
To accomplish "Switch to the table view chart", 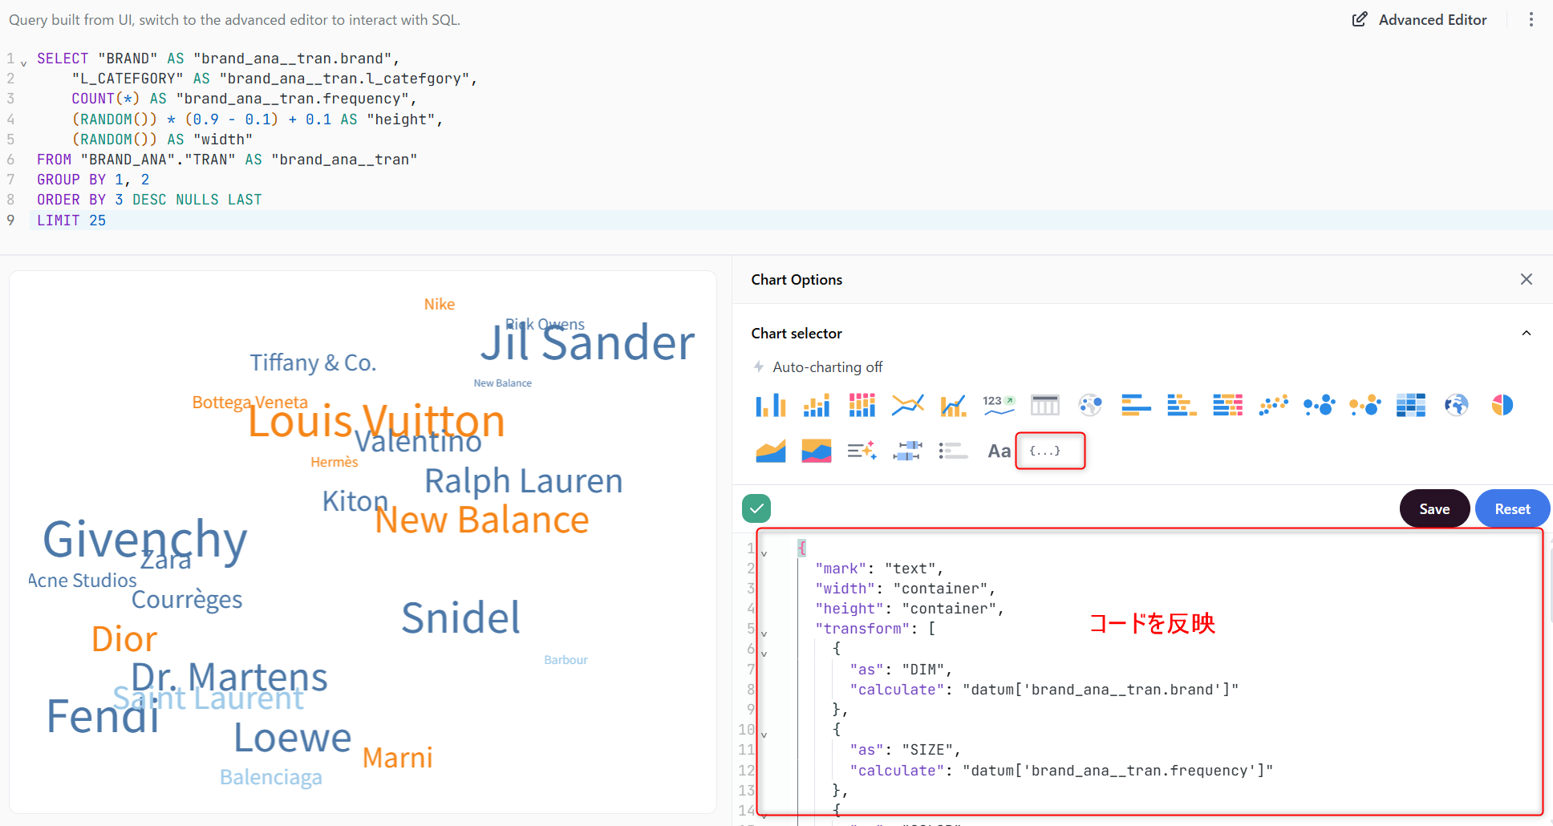I will click(x=1045, y=406).
